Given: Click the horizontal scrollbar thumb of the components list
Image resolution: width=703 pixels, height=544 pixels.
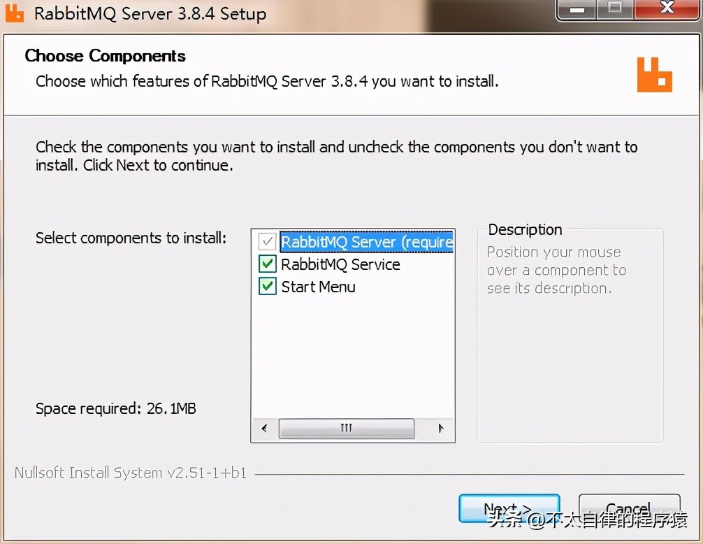Looking at the screenshot, I should point(347,429).
